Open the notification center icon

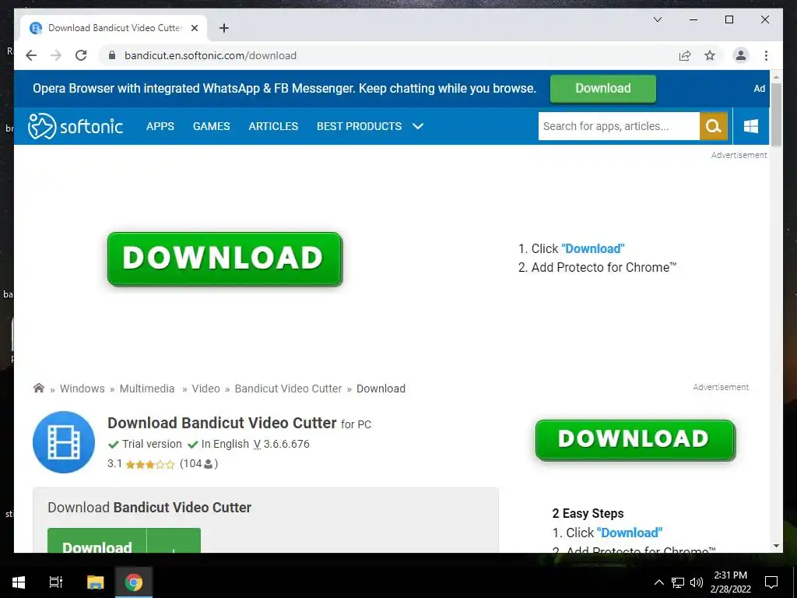[x=771, y=582]
